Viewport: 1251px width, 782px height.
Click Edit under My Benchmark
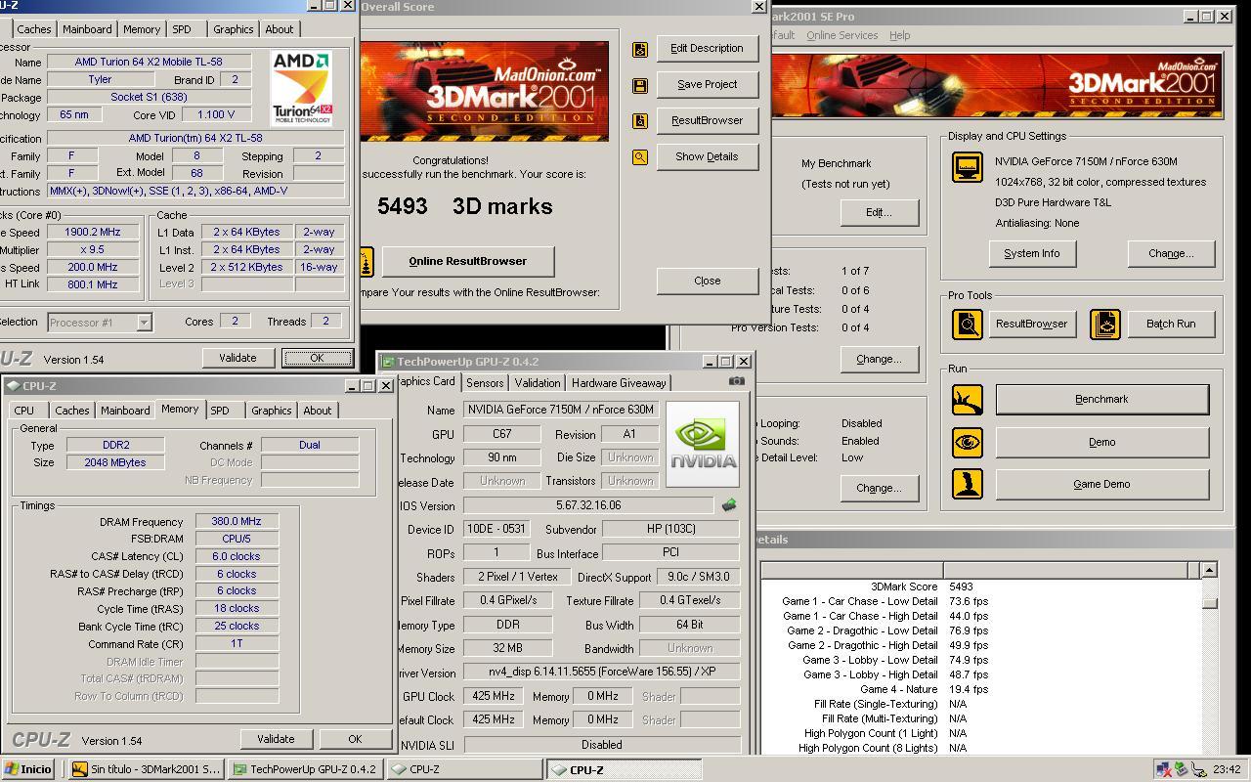point(879,212)
